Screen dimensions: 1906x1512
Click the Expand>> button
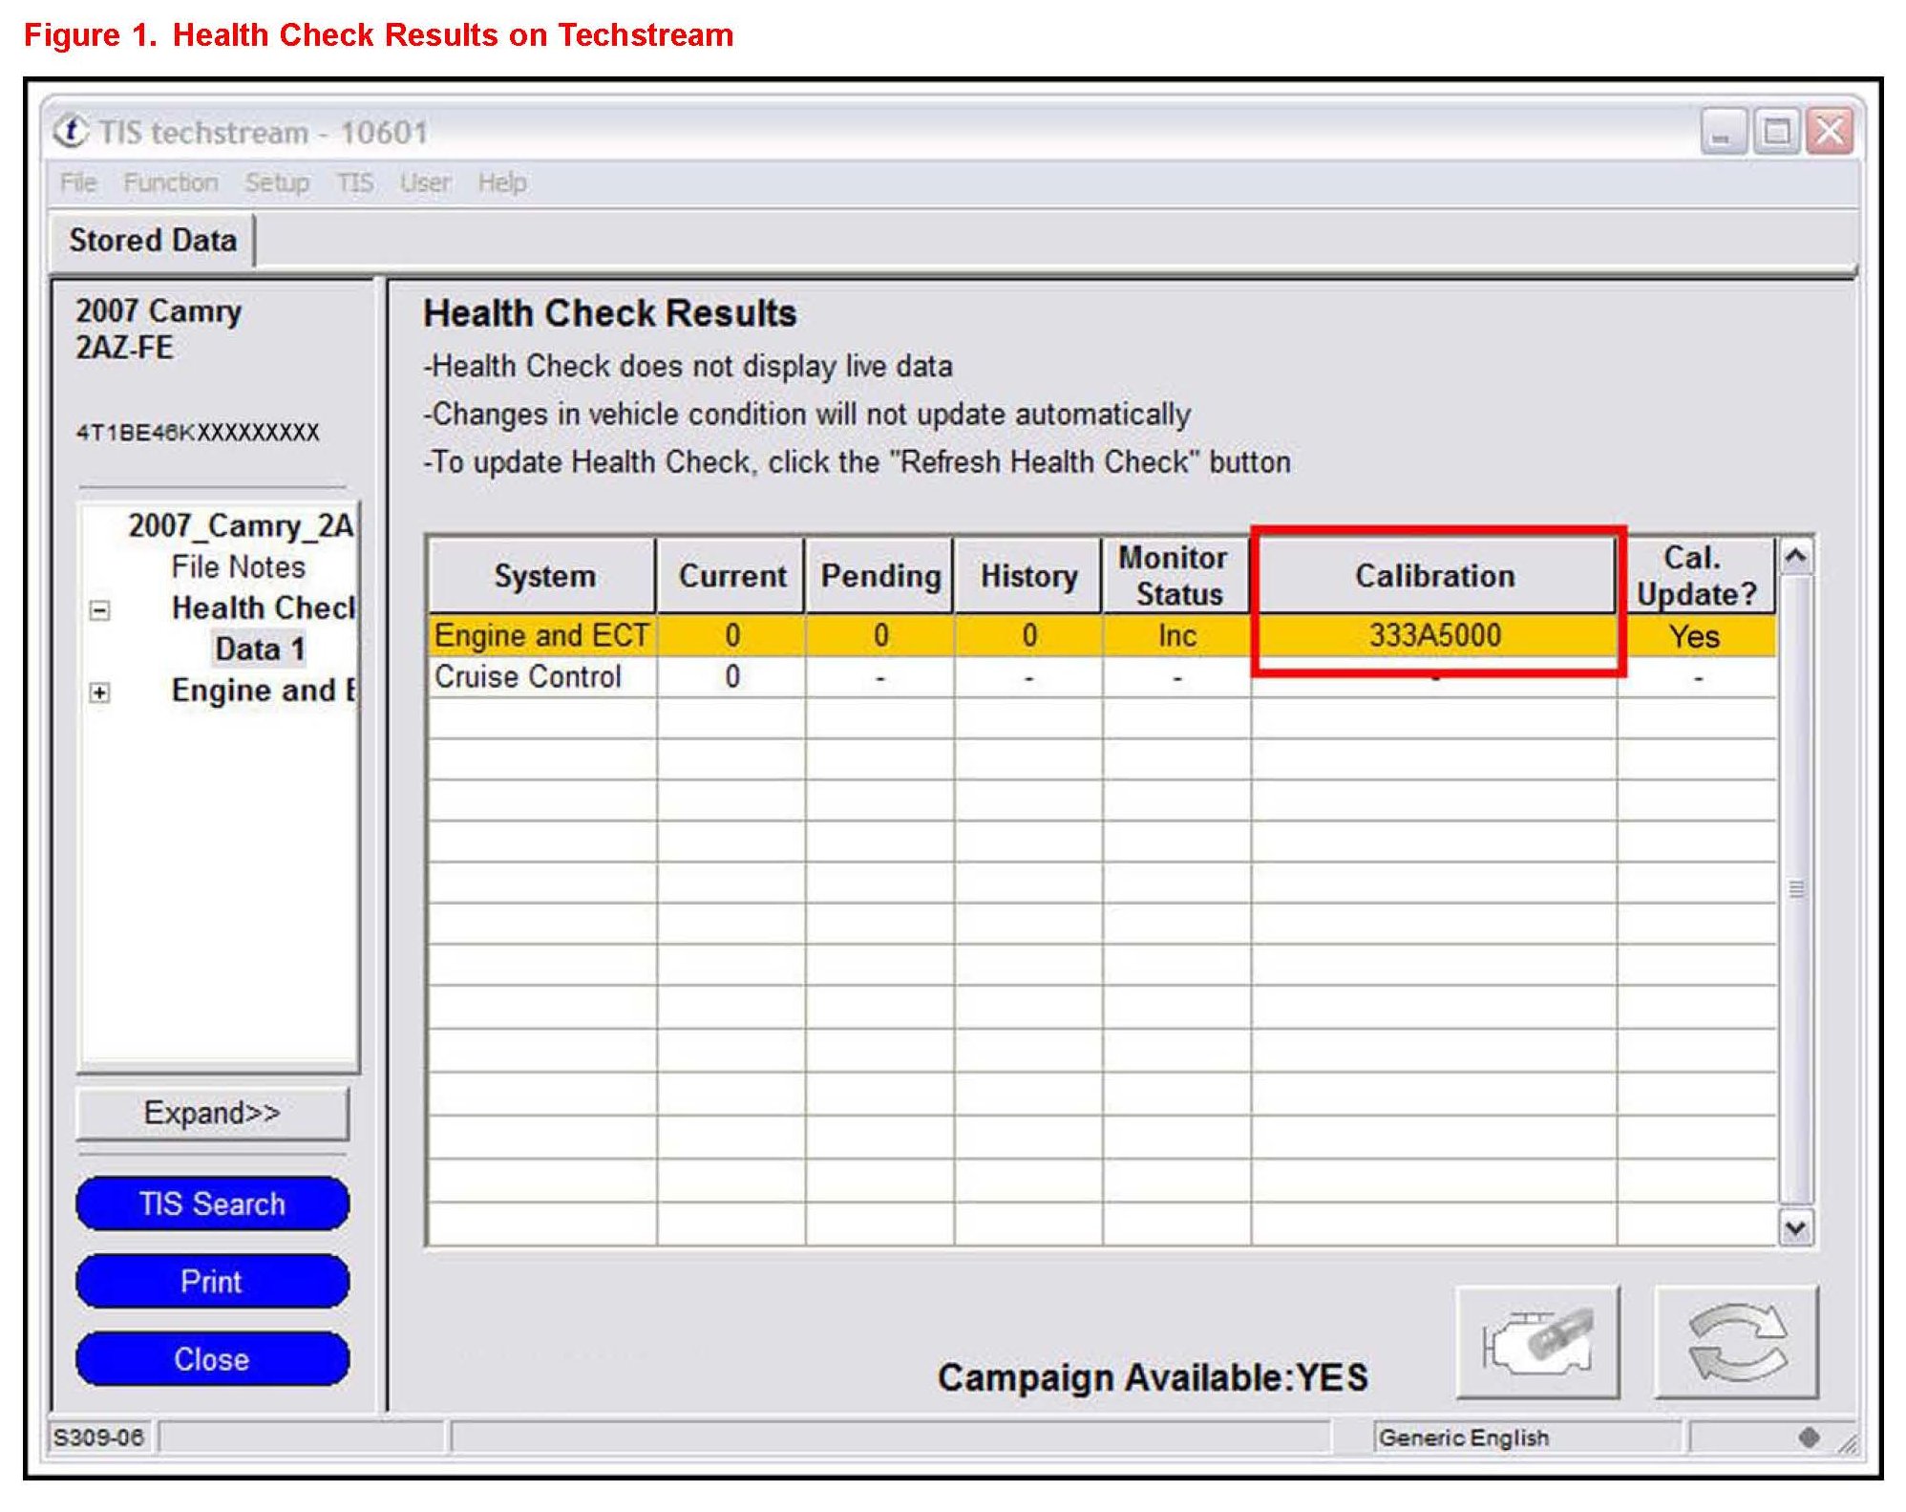(212, 1113)
